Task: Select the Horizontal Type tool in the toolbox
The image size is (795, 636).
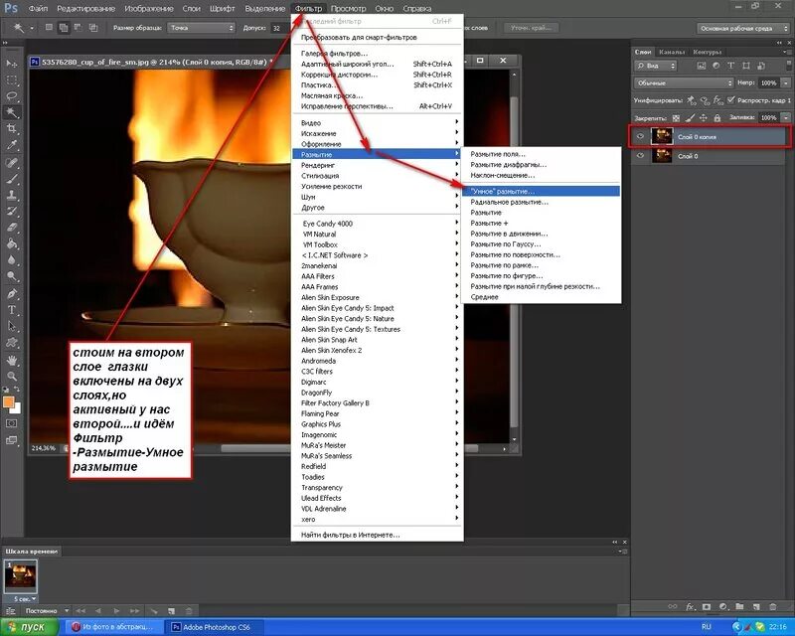Action: pyautogui.click(x=12, y=310)
